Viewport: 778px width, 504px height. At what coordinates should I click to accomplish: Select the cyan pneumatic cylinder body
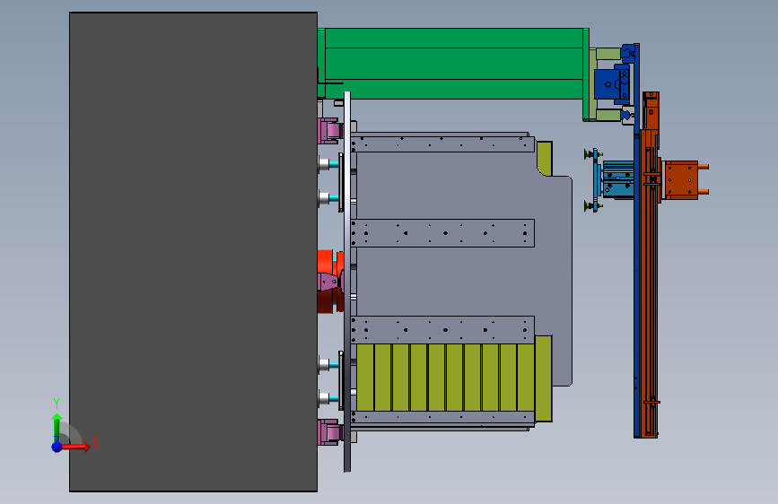(618, 179)
